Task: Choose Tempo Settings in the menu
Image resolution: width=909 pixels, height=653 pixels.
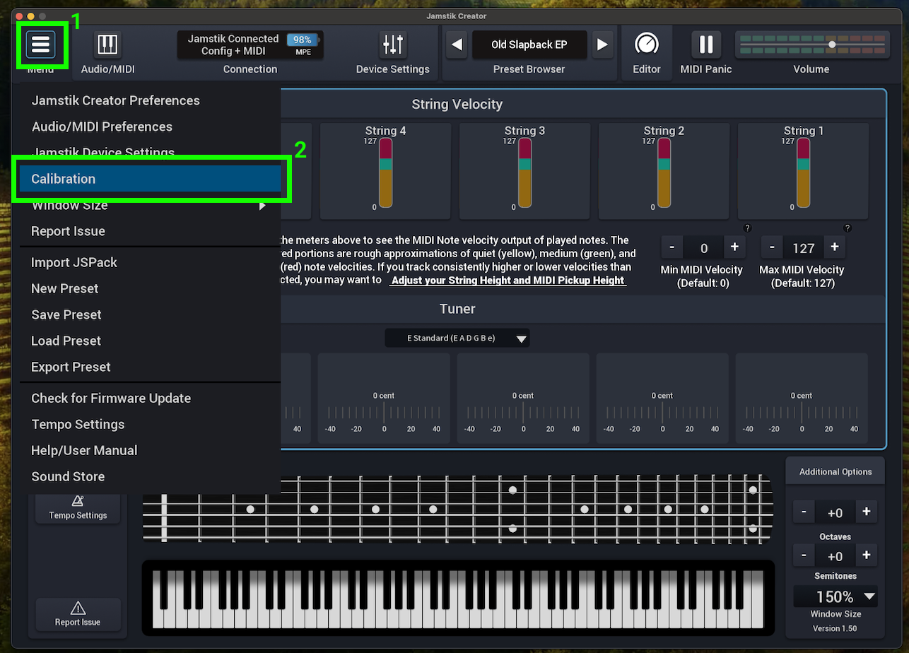Action: pos(151,424)
